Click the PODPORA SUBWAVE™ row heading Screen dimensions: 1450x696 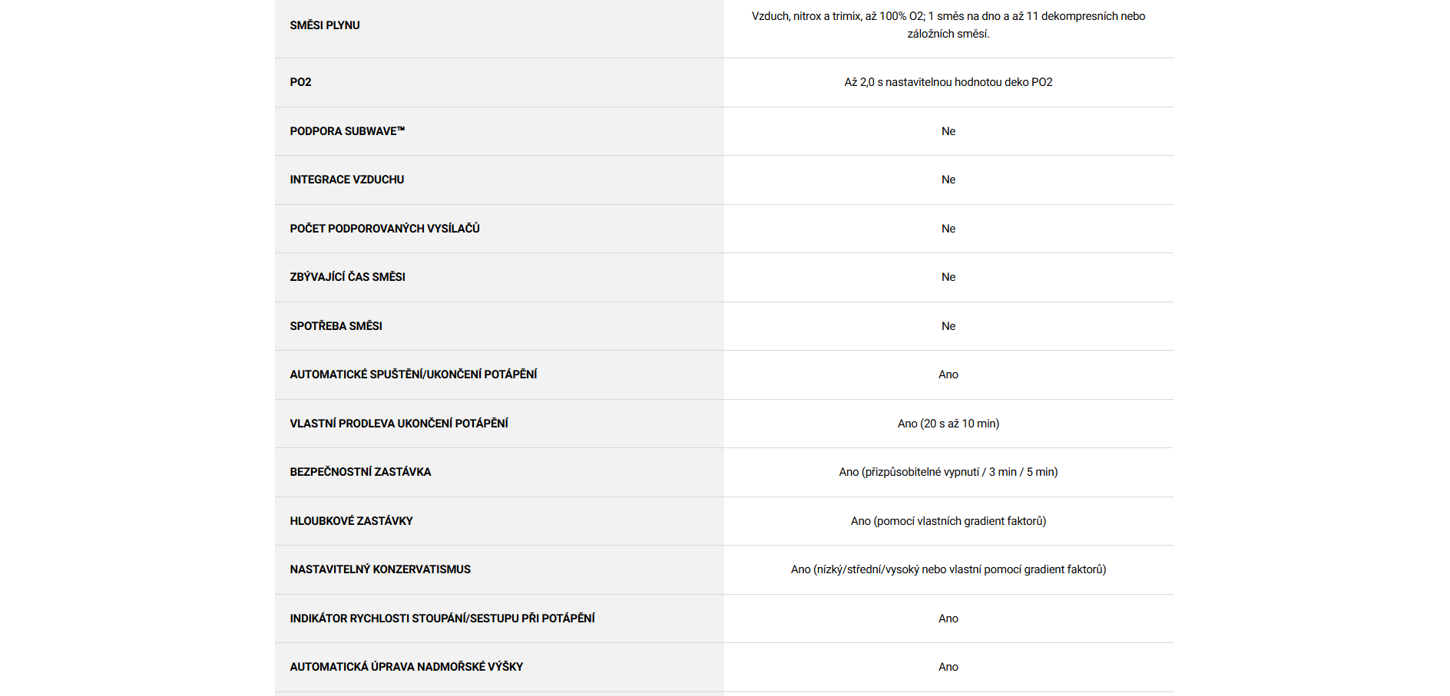347,131
